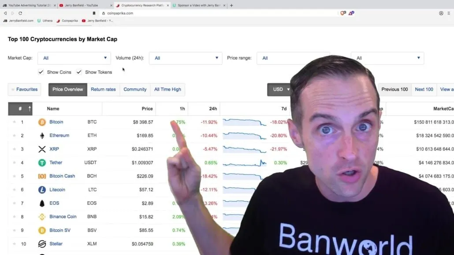The image size is (454, 255).
Task: Click Bitcoin market cap $150 811 618 313
Action: pos(434,122)
